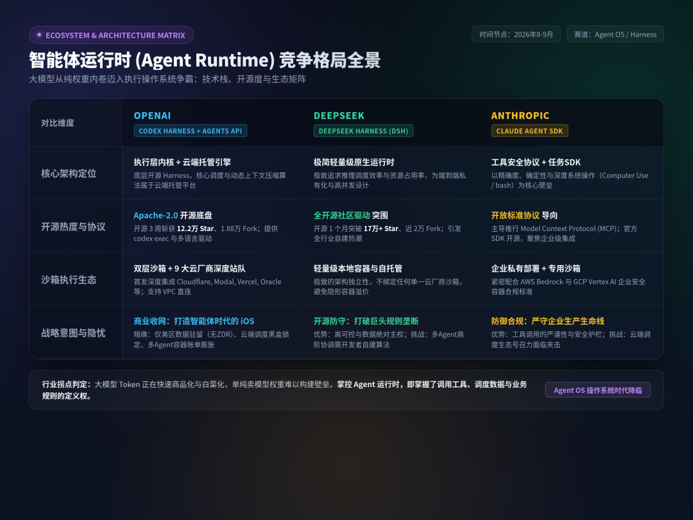Click the text mentioning 12.2万 Star
This screenshot has height=520, width=693.
205,234
